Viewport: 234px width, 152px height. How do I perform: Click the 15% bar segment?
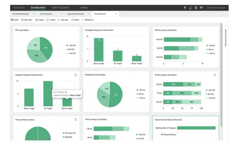pyautogui.click(x=198, y=85)
